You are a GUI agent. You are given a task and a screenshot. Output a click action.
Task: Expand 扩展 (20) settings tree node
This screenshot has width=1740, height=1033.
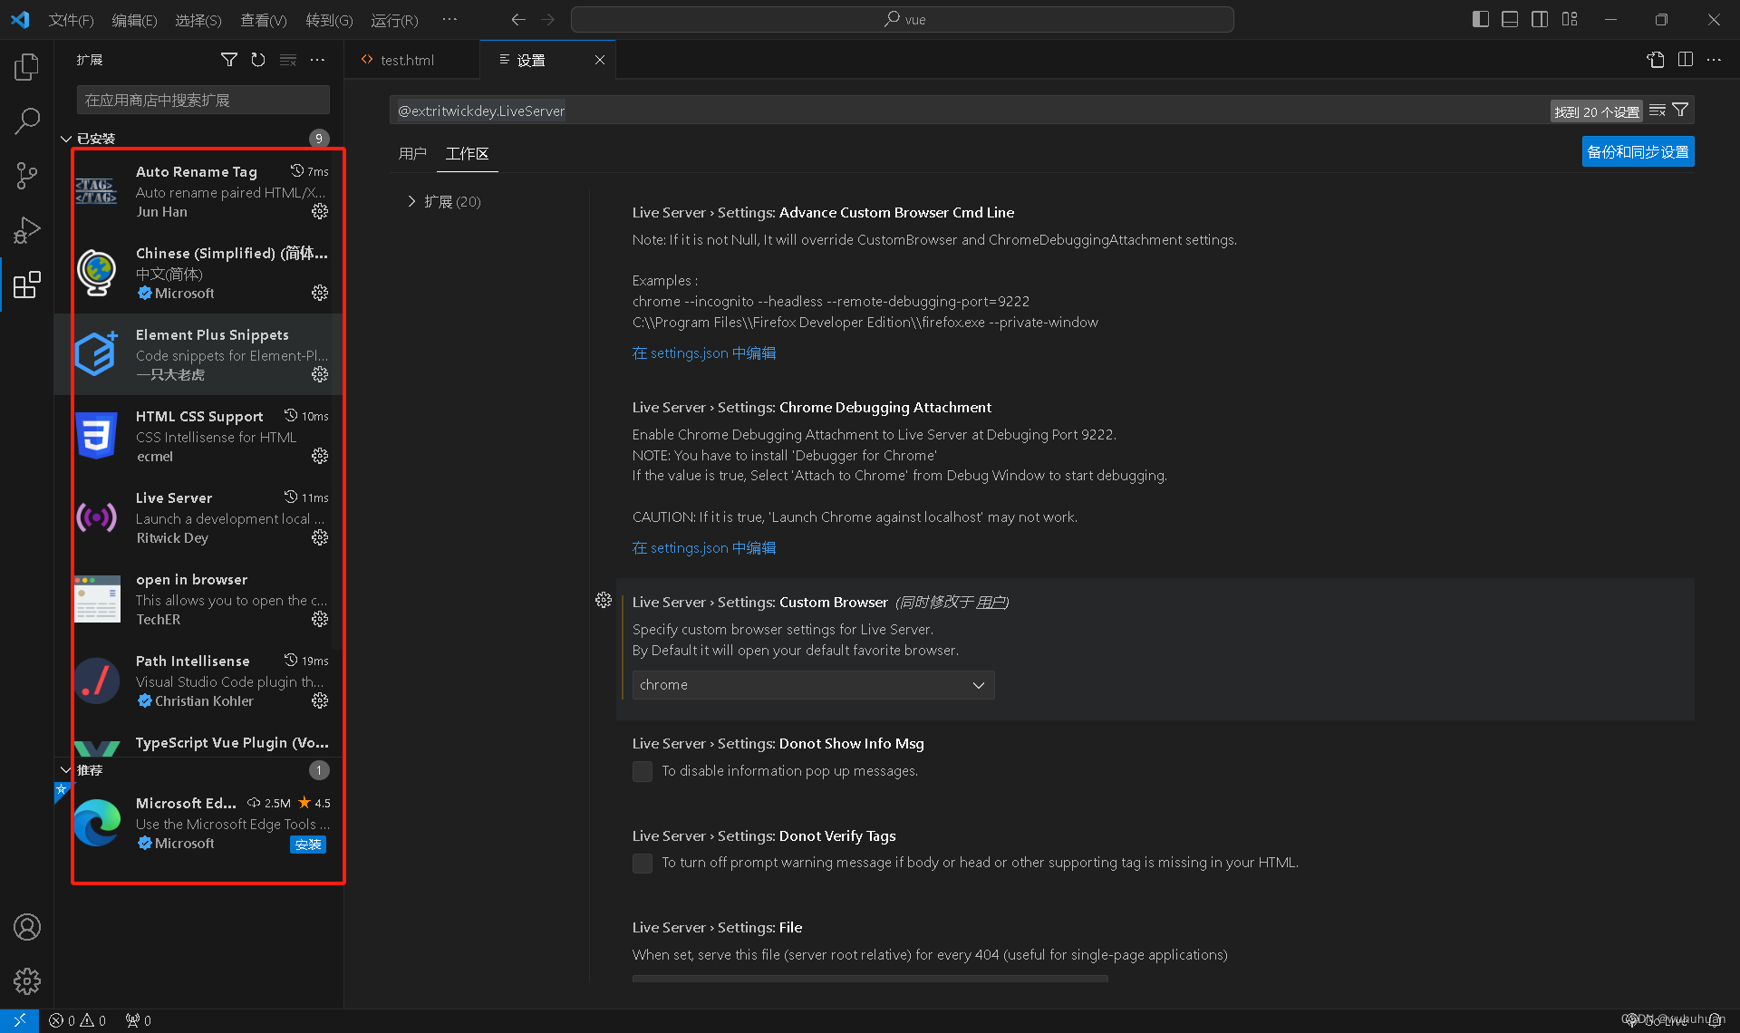click(x=411, y=201)
